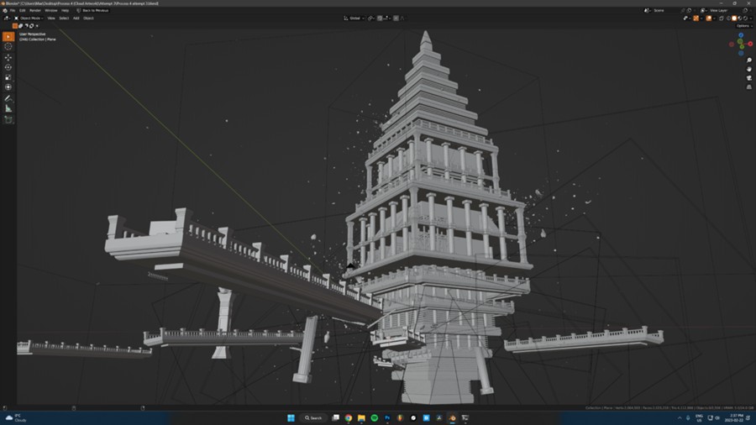This screenshot has height=425, width=756.
Task: Open the Global transform orientation dropdown
Action: click(354, 18)
